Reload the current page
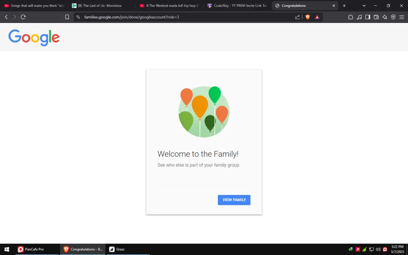The height and width of the screenshot is (255, 408). (23, 17)
